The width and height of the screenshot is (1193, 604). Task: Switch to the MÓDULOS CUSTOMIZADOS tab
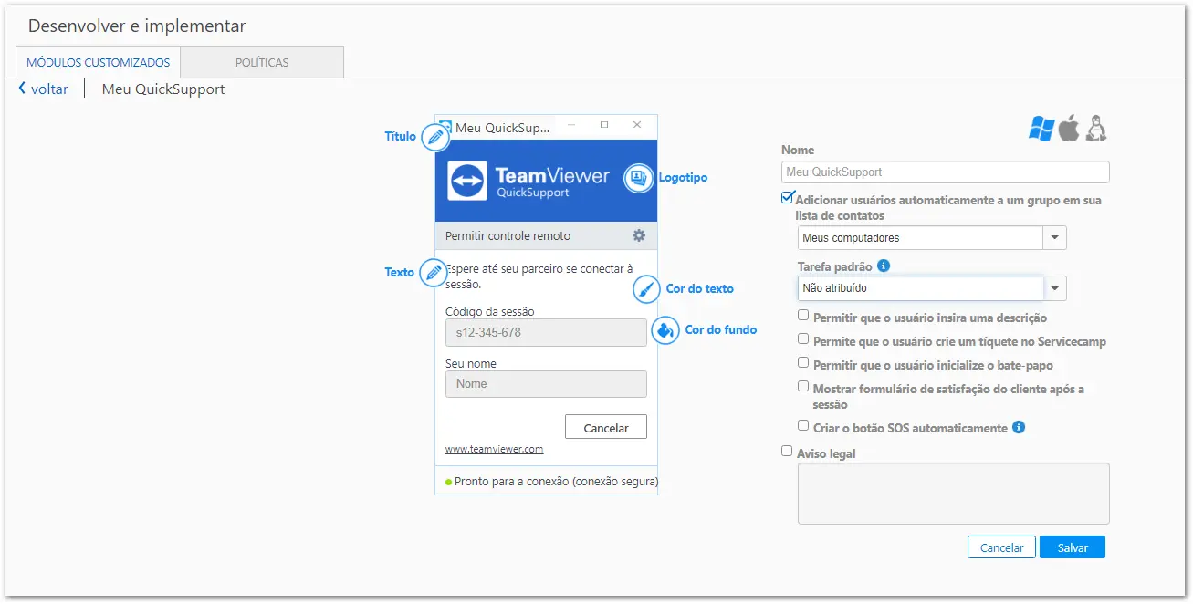(x=99, y=63)
